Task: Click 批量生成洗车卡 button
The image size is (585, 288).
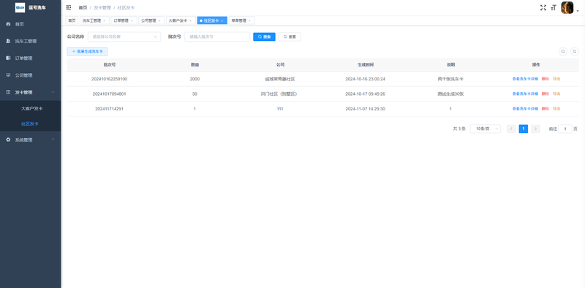Action: (x=87, y=51)
